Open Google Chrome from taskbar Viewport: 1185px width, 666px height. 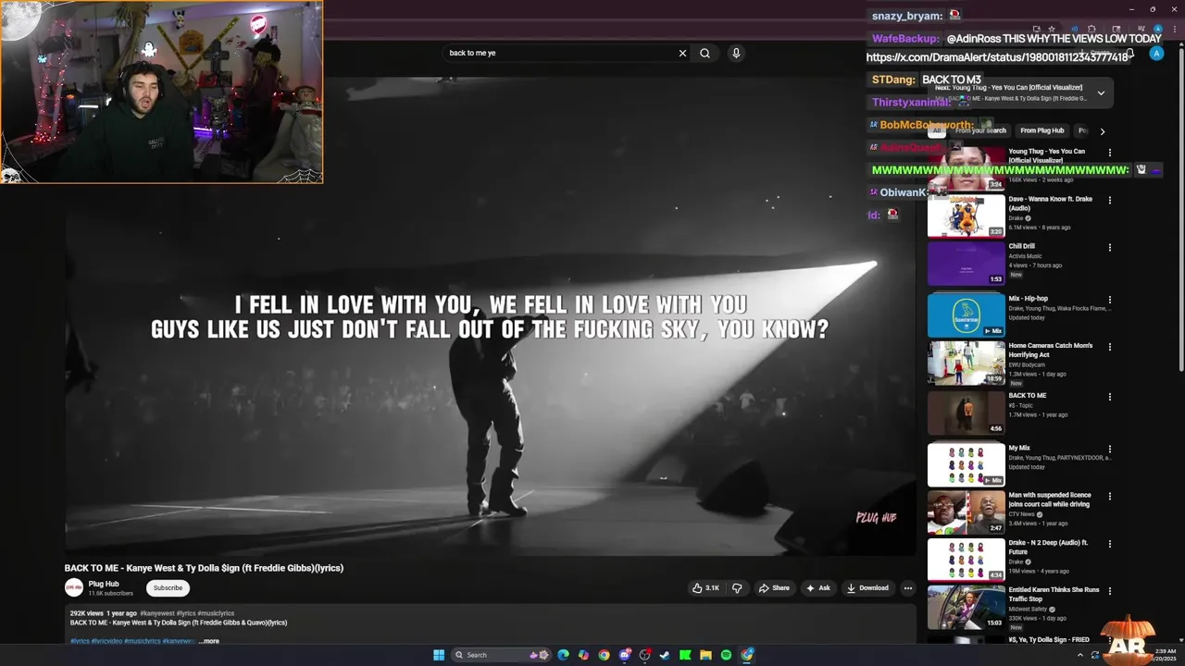[604, 655]
